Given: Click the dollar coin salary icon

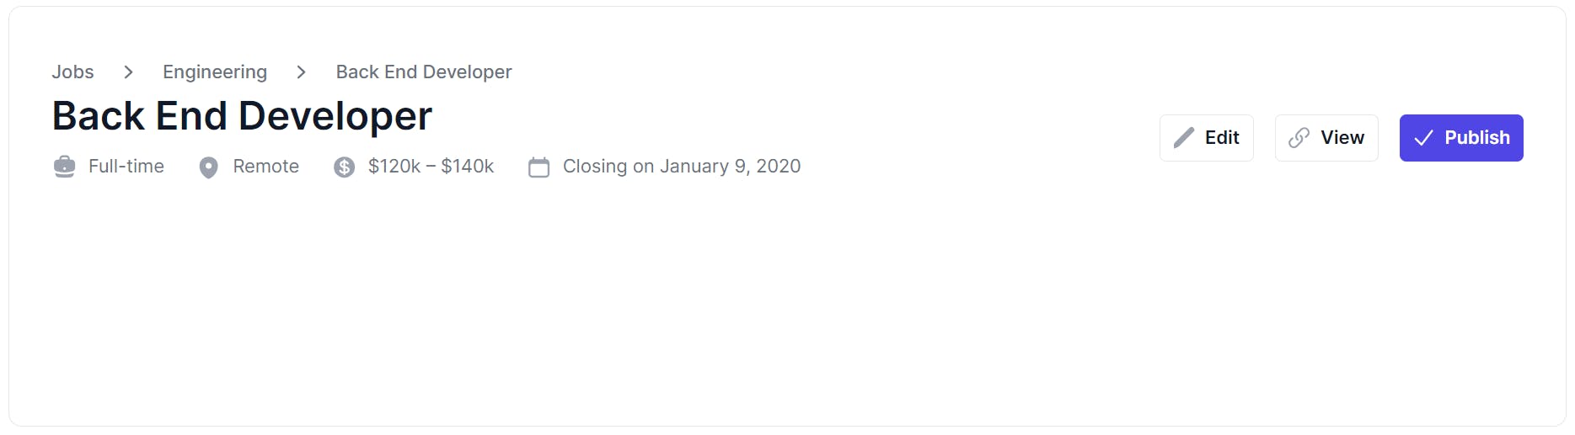Looking at the screenshot, I should coord(344,167).
